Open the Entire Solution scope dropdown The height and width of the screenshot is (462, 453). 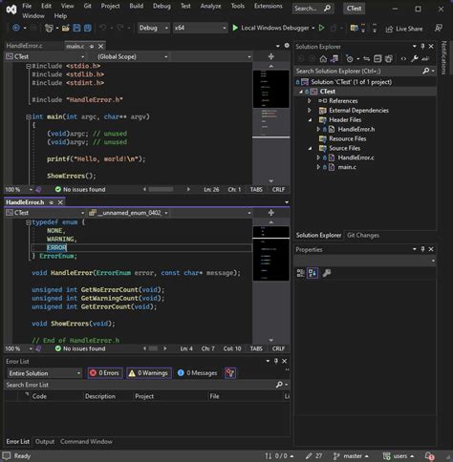pos(44,373)
